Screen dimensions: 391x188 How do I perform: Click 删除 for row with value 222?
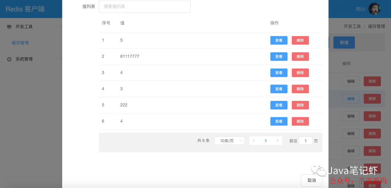(x=300, y=105)
